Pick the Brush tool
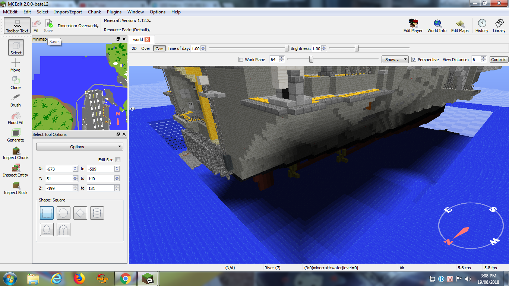Image resolution: width=509 pixels, height=286 pixels. (x=16, y=100)
